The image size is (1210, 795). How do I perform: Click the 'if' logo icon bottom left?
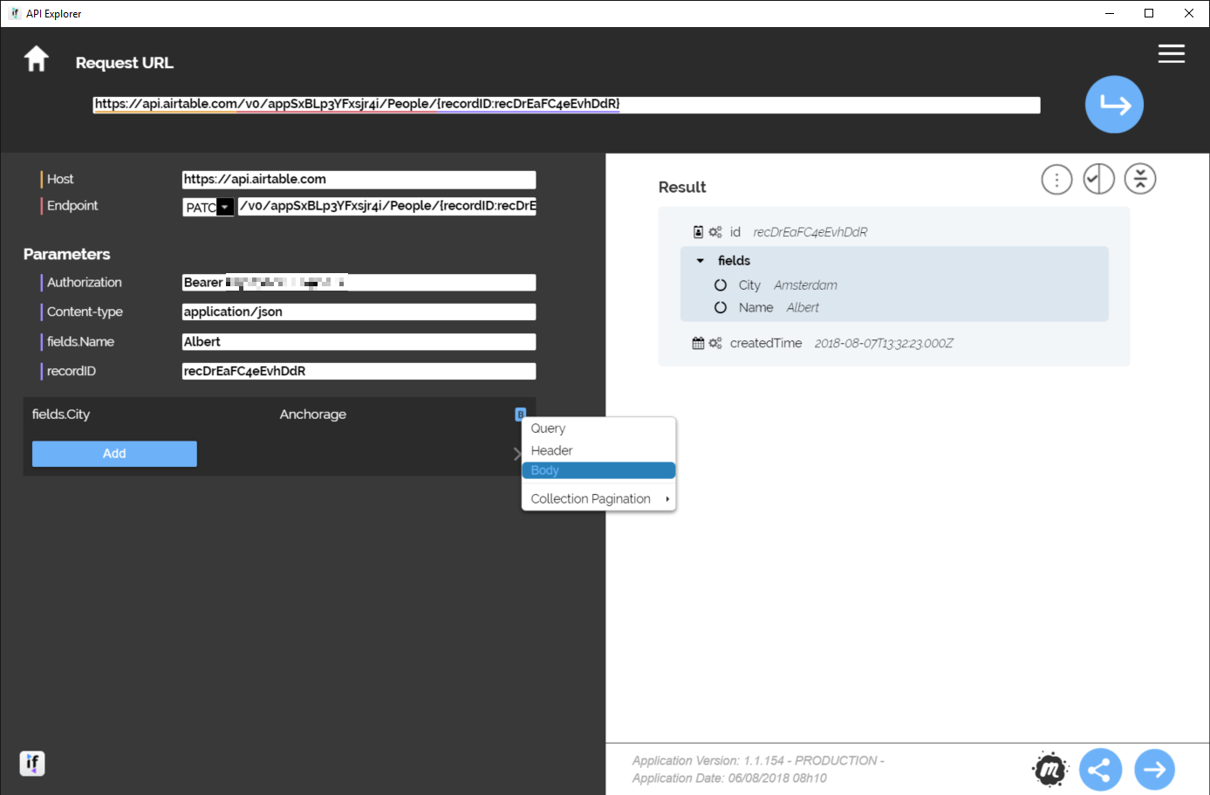click(x=32, y=764)
